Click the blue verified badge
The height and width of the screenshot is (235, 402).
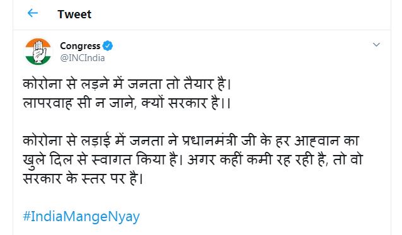pyautogui.click(x=108, y=46)
